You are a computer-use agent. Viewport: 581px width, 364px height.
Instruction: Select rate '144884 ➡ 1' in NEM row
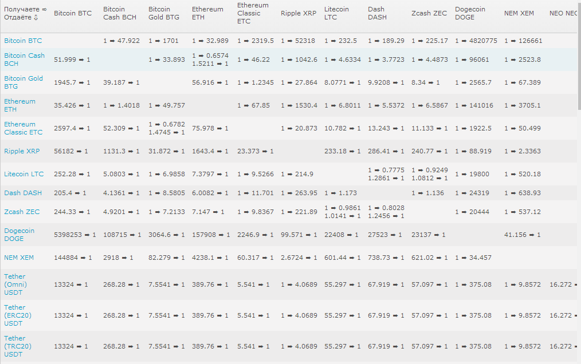tap(73, 258)
